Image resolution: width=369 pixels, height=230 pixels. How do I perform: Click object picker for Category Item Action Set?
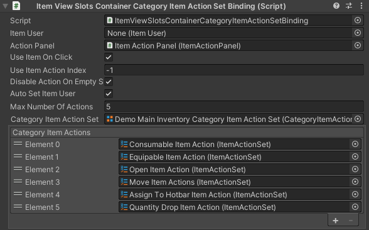pos(358,119)
